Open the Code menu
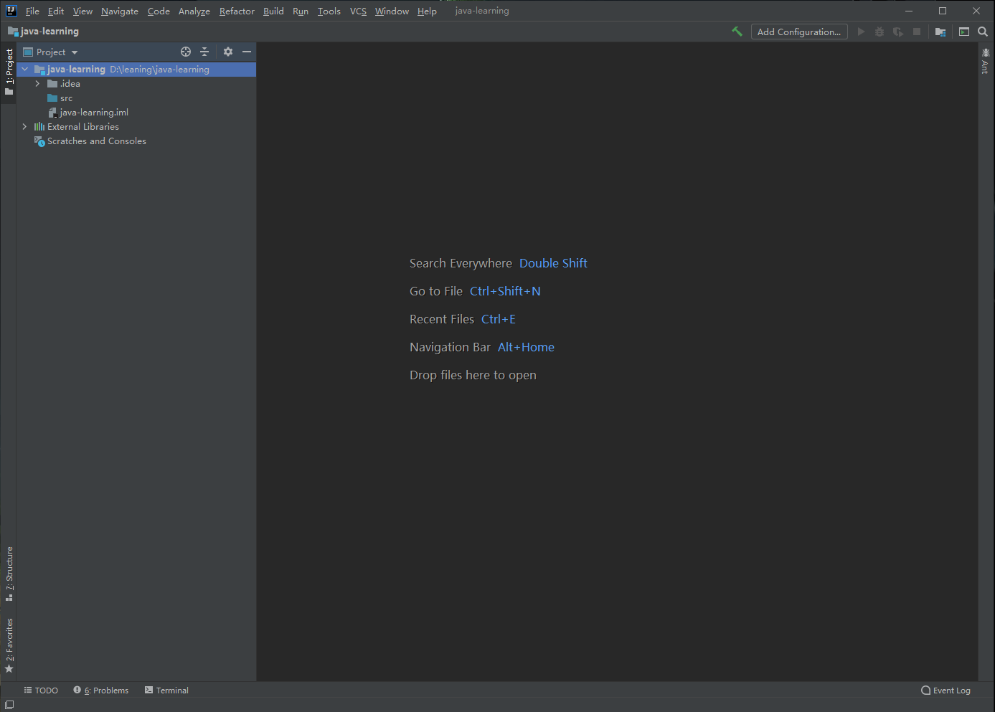The width and height of the screenshot is (995, 712). coord(159,11)
